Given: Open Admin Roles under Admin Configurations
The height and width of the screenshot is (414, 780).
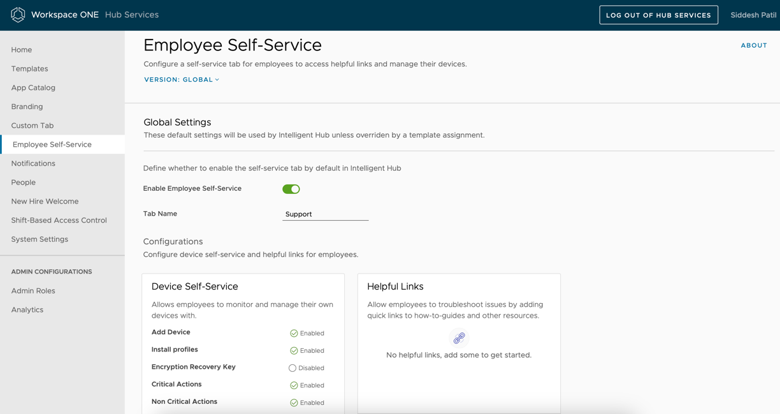Looking at the screenshot, I should (33, 290).
